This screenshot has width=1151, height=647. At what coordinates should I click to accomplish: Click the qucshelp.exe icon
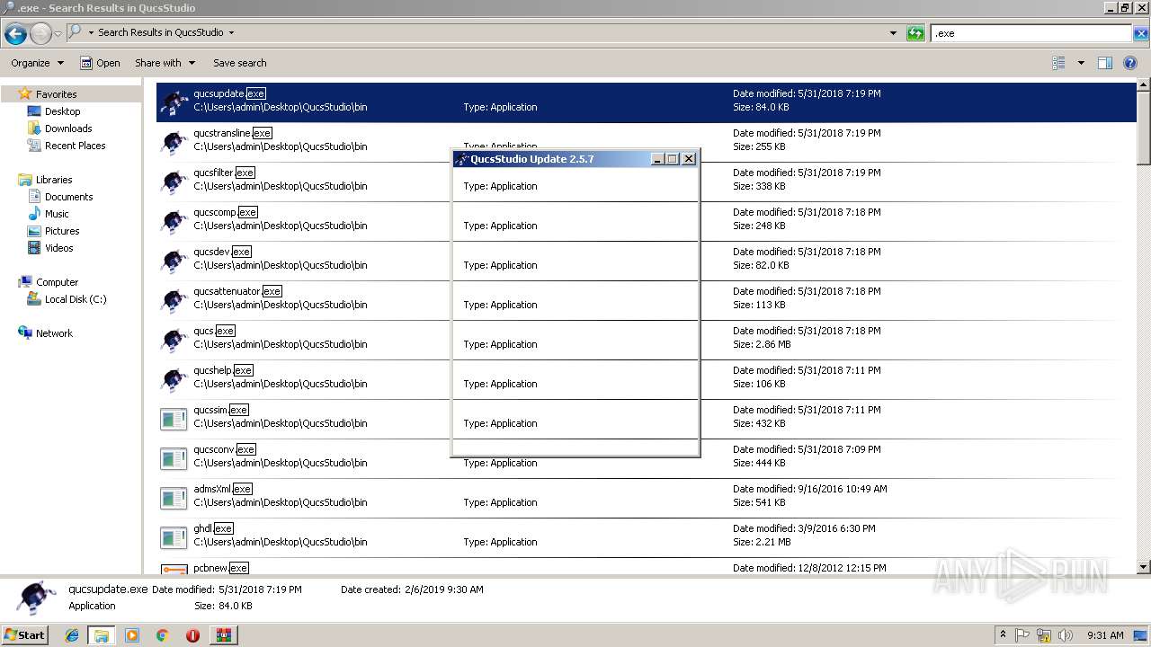coord(173,378)
